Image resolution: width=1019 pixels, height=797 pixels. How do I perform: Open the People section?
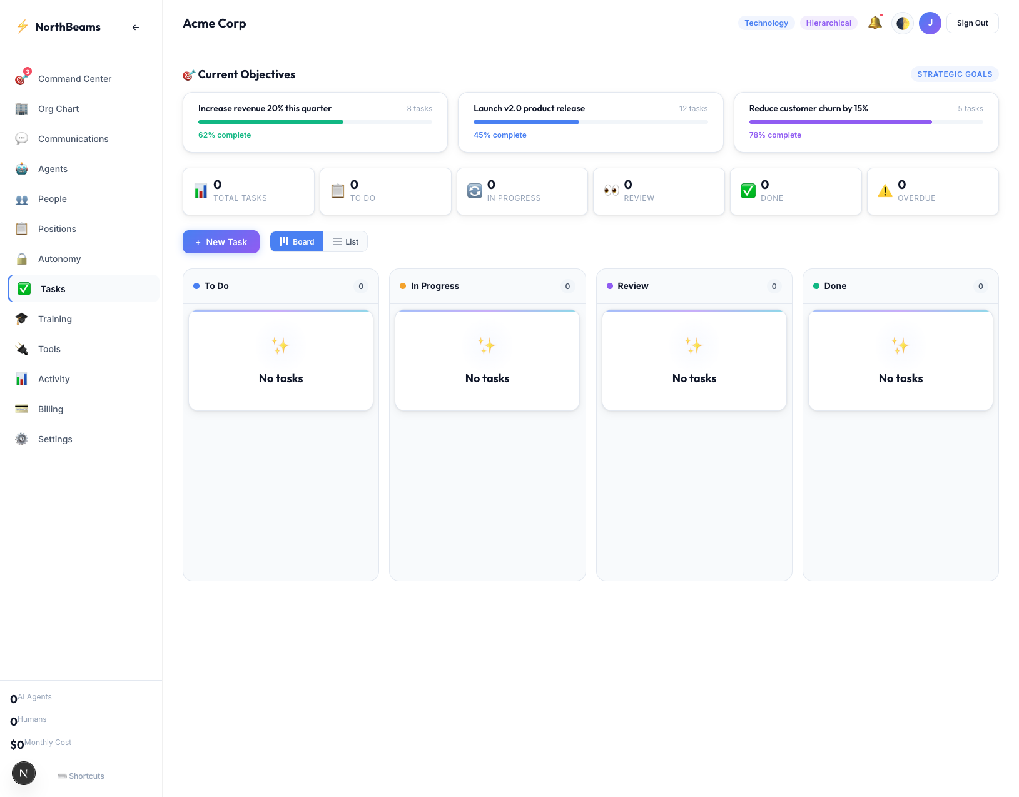[x=53, y=198]
